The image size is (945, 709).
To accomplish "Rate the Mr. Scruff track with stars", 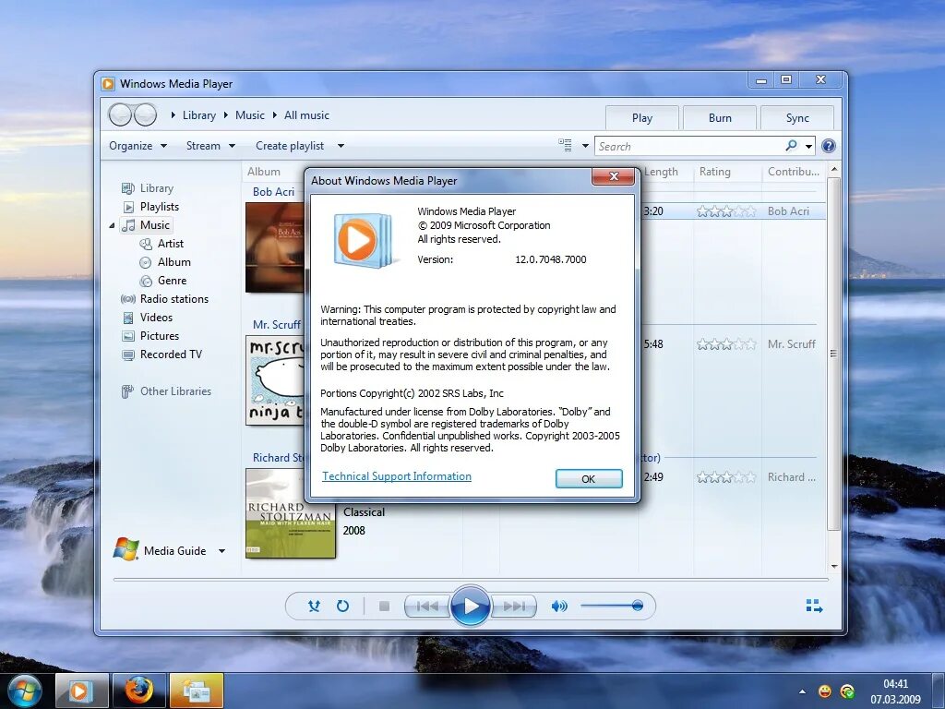I will coord(726,344).
